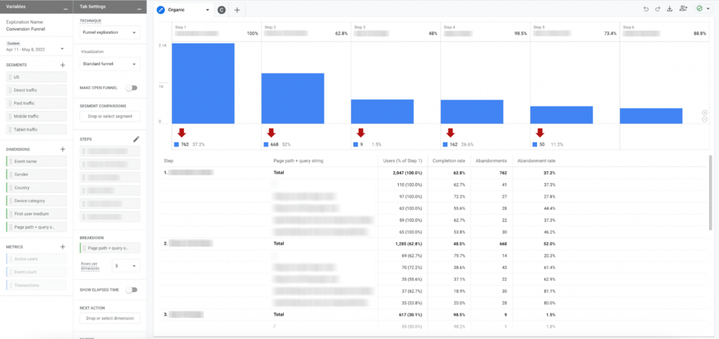Screen dimensions: 719x339
Task: Add a new tab with plus
Action: 237,10
